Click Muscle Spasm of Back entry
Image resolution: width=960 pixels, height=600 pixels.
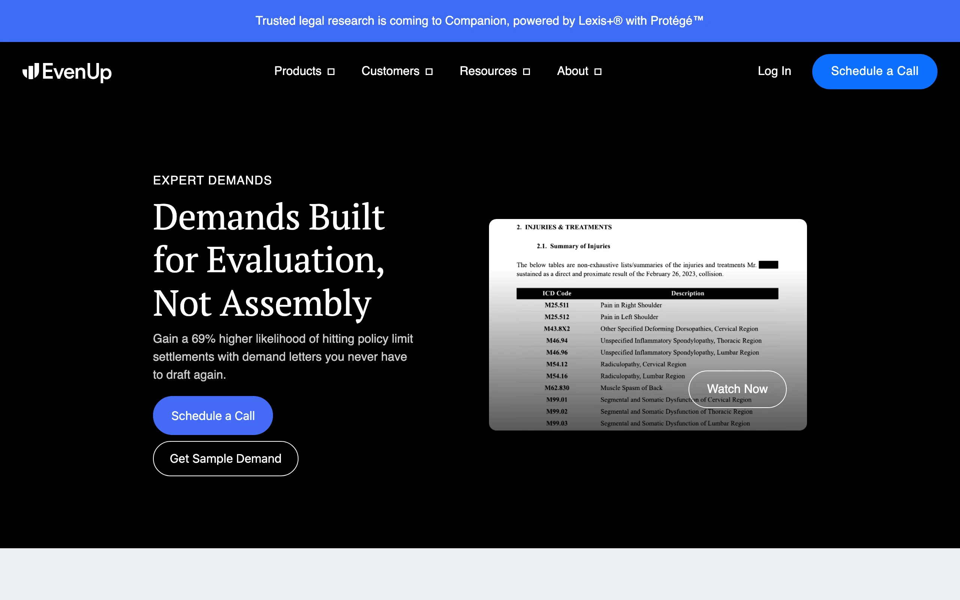pyautogui.click(x=631, y=388)
